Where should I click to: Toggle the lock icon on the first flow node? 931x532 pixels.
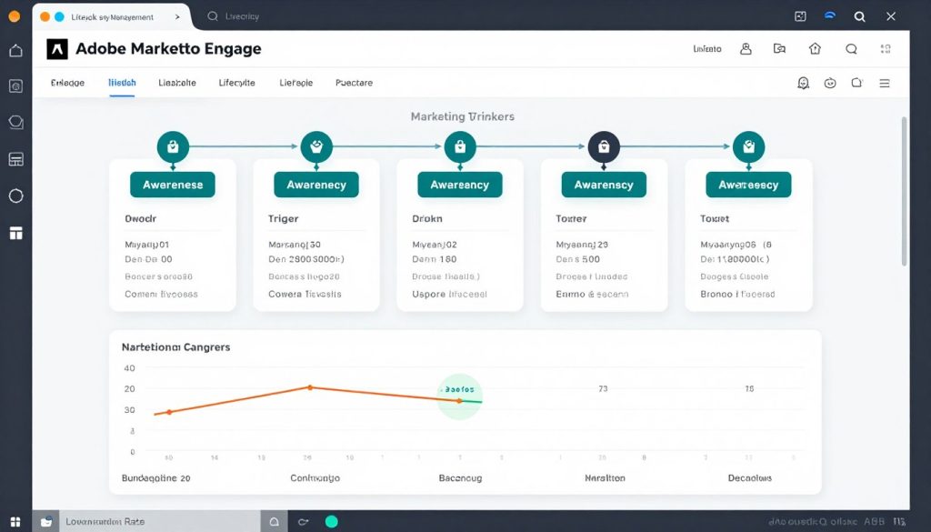coord(173,146)
